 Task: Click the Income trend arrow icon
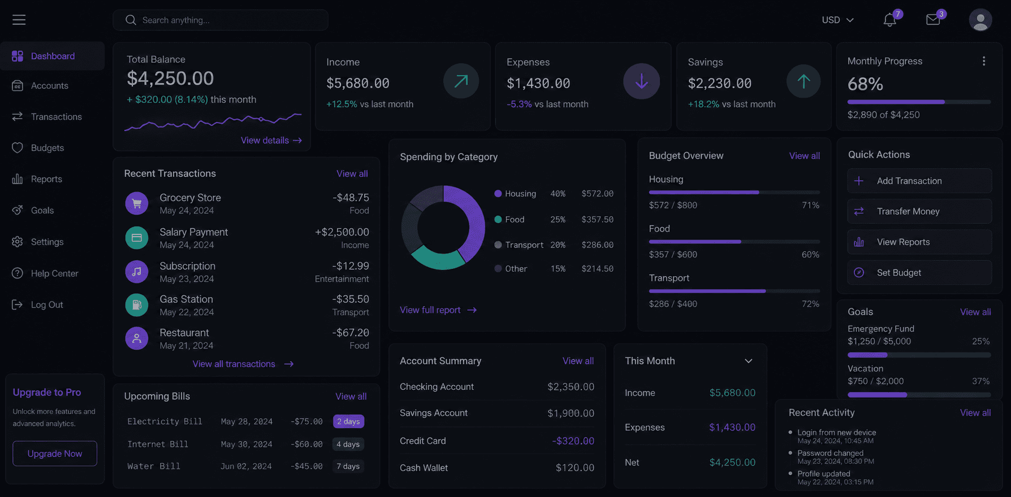pos(461,81)
